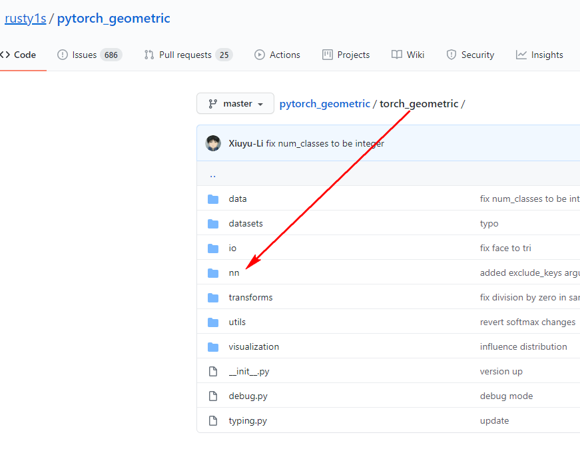Switch to the Code tab
Viewport: 580px width, 467px height.
click(19, 55)
